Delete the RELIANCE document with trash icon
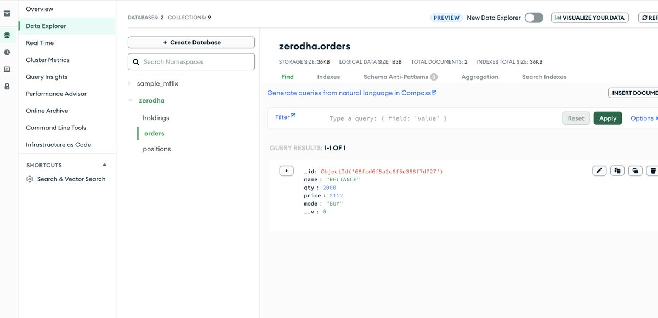The width and height of the screenshot is (658, 318). pos(653,171)
